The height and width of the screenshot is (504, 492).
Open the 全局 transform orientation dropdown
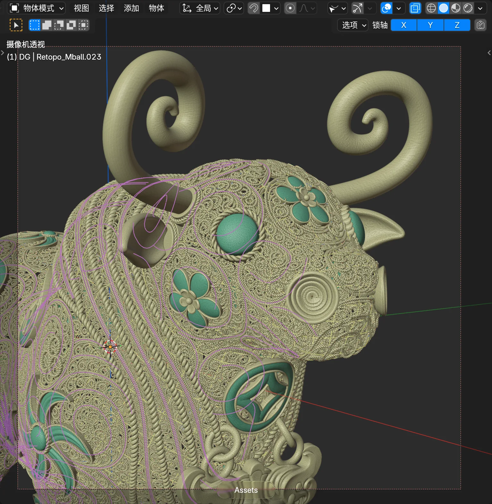[x=200, y=8]
